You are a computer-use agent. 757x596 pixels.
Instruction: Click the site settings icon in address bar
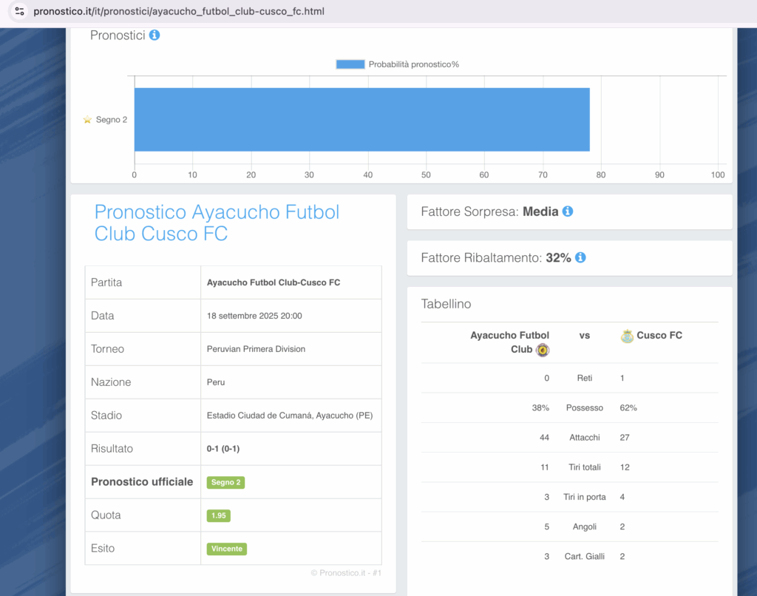pyautogui.click(x=19, y=11)
